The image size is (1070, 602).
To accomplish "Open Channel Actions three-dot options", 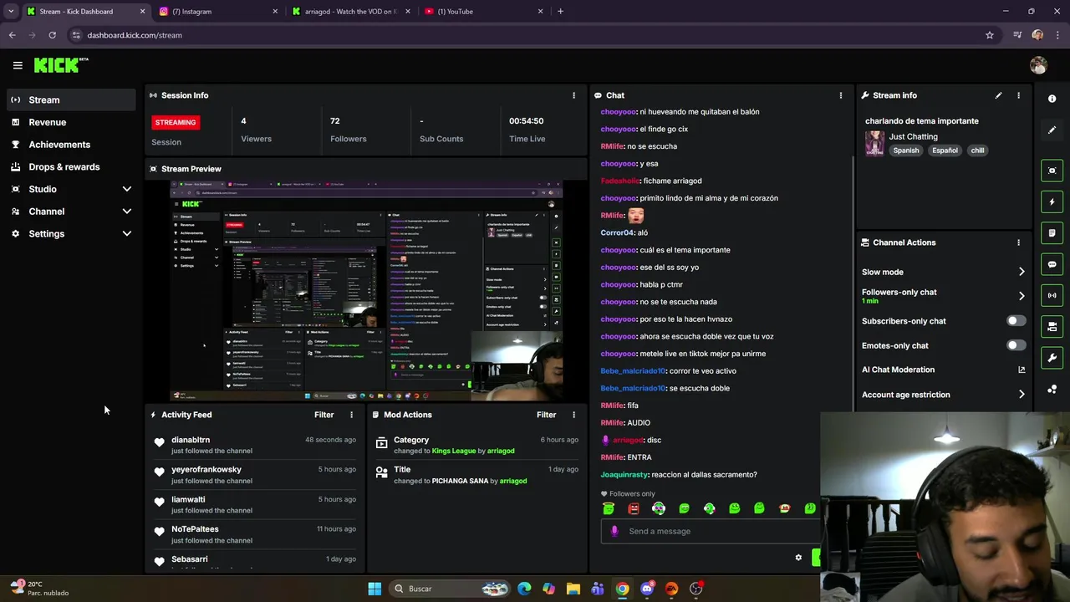I will tap(1018, 242).
